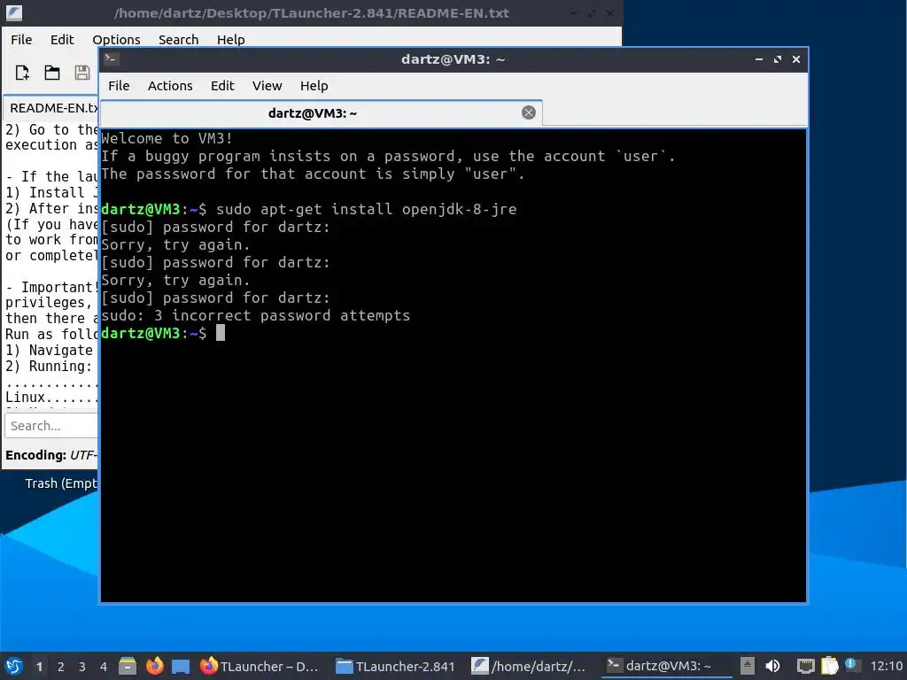Open Search menu in text editor
Image resolution: width=907 pixels, height=680 pixels.
pyautogui.click(x=178, y=39)
